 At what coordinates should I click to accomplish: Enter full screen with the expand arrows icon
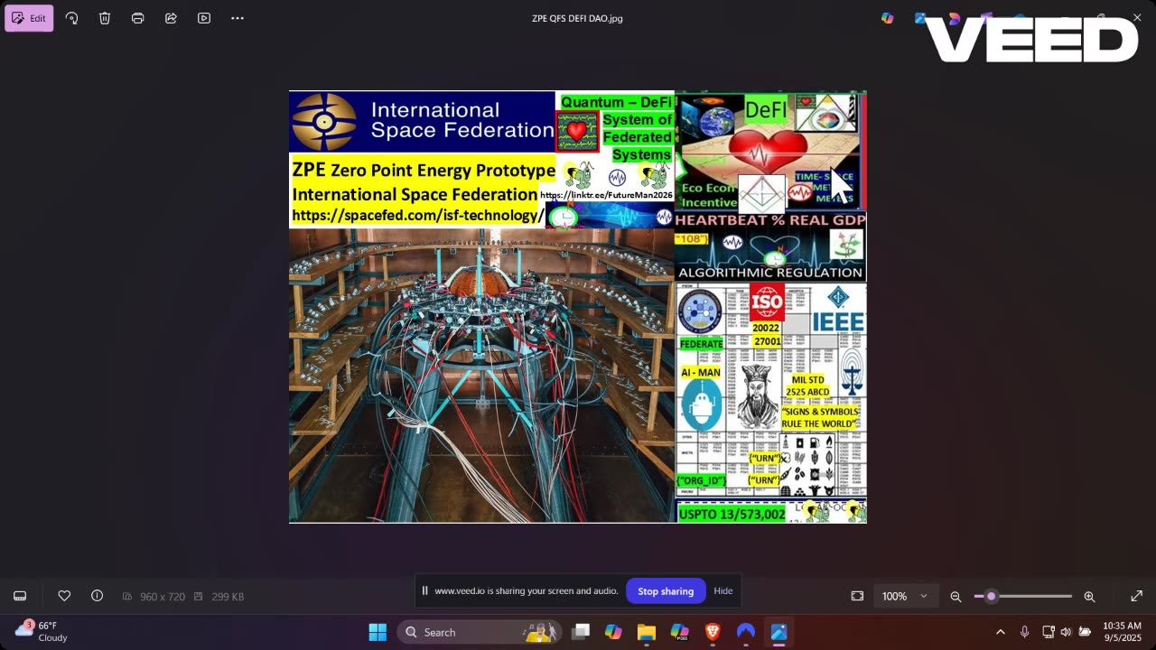coord(1137,596)
